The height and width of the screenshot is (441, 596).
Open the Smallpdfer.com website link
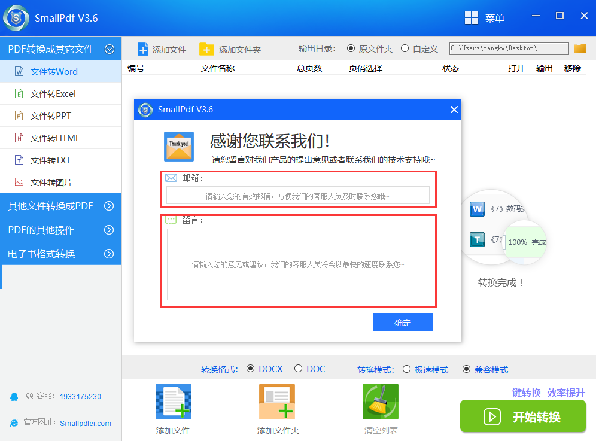tap(86, 424)
